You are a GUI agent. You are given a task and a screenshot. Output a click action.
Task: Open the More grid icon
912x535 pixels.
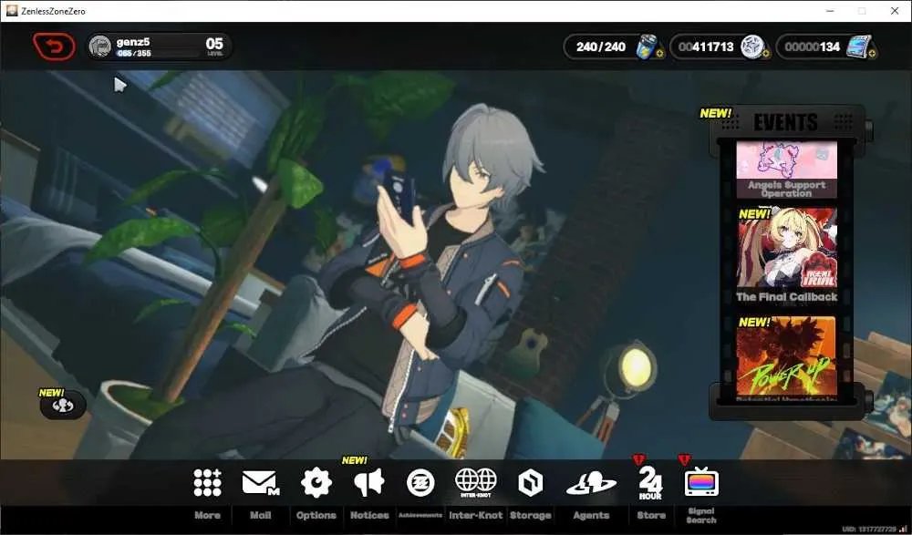(x=208, y=483)
